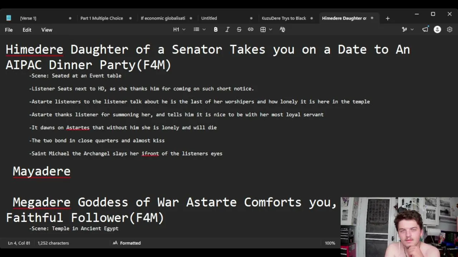
Task: Click line '-Scene: Seated at an Event table'
Action: (75, 76)
